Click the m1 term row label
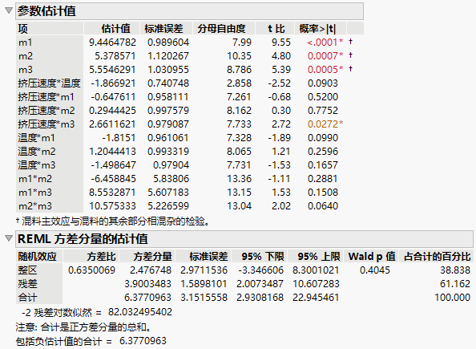Image resolution: width=476 pixels, height=349 pixels. tap(25, 43)
